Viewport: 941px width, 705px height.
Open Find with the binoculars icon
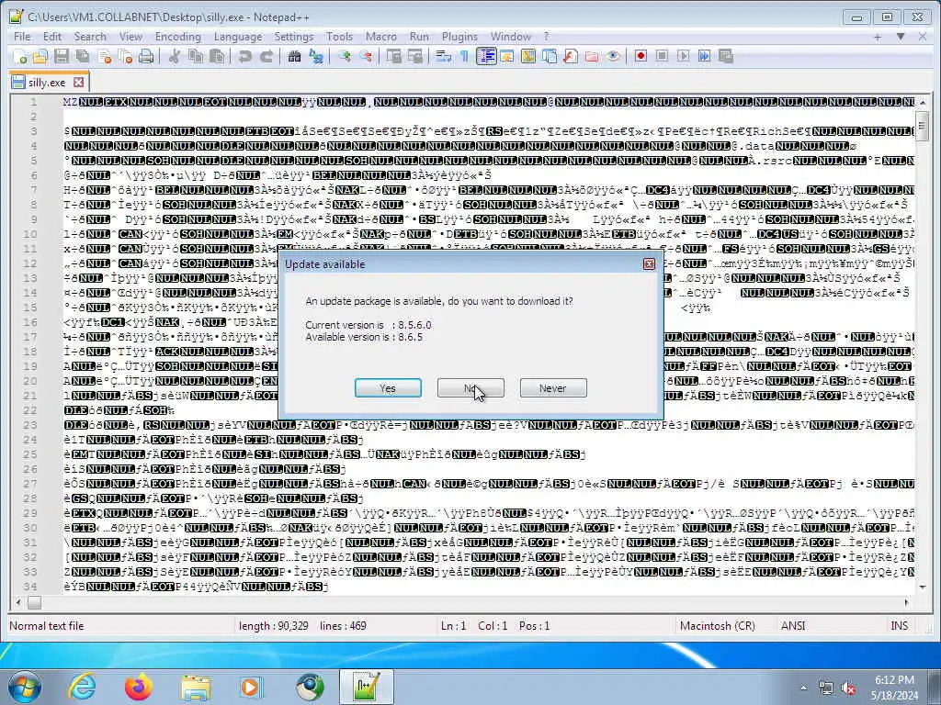coord(294,56)
